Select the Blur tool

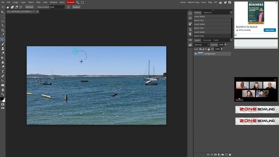3,62
